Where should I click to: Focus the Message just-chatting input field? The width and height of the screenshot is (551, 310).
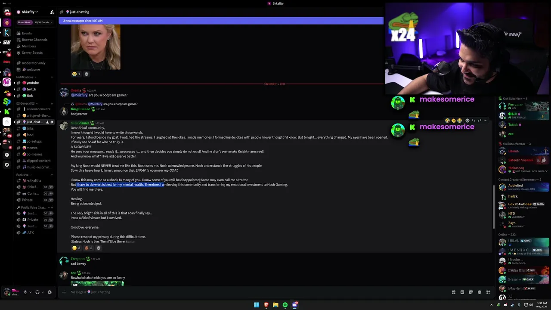[x=258, y=292]
